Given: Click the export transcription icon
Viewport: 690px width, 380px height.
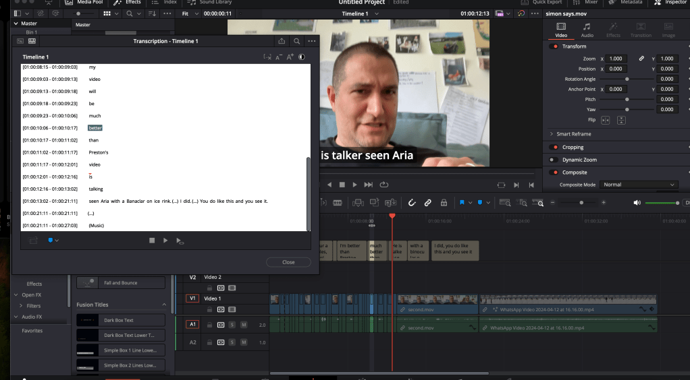Looking at the screenshot, I should click(282, 41).
